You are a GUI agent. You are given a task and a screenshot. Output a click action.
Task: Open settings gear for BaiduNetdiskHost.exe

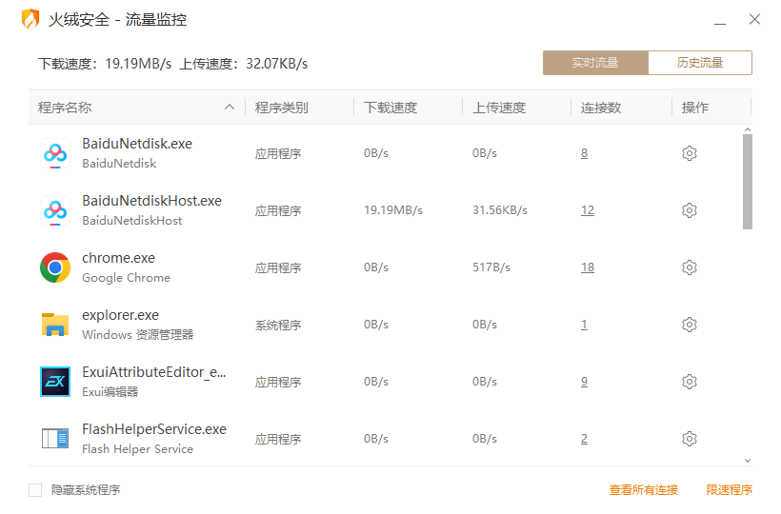[x=690, y=210]
